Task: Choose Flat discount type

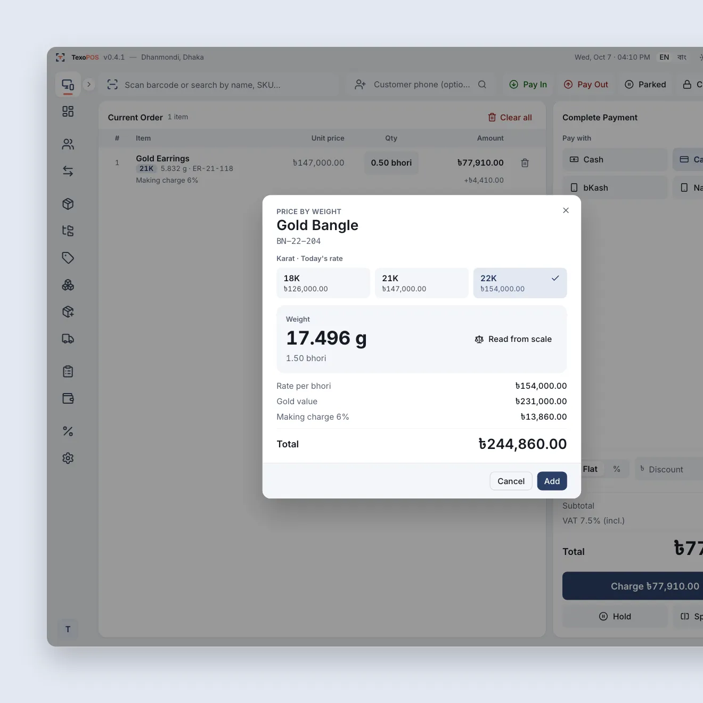Action: pyautogui.click(x=590, y=469)
